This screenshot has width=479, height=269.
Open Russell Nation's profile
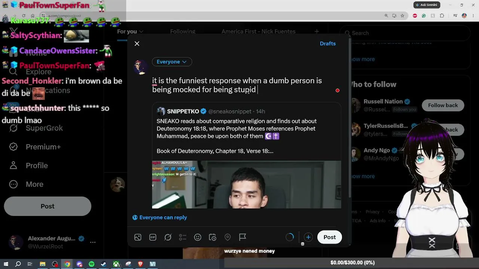[383, 102]
